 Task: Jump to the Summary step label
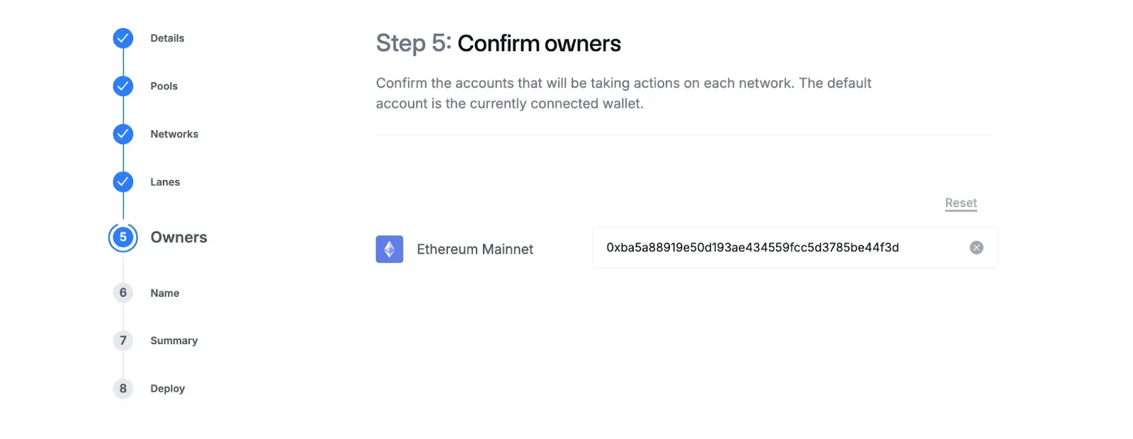[x=173, y=341]
